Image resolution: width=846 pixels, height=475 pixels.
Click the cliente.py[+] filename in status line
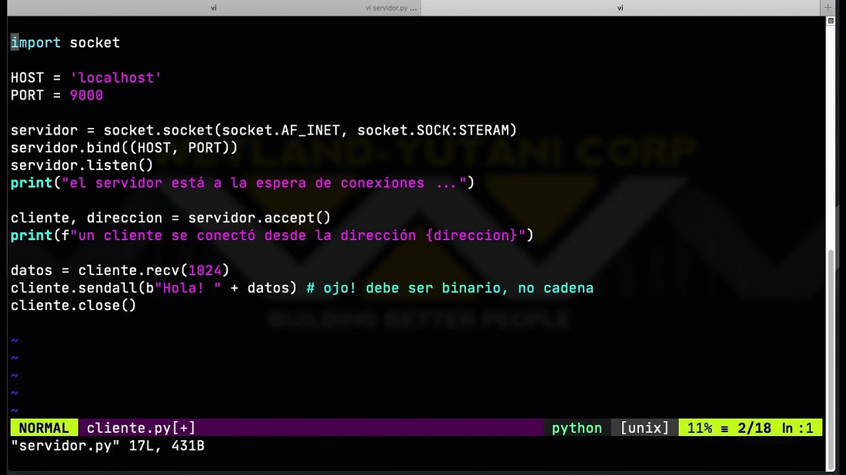(x=141, y=428)
